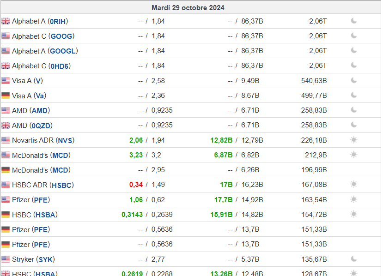Click the US flag beside Alphabet C (GOOG)
383x276 pixels.
(6, 36)
